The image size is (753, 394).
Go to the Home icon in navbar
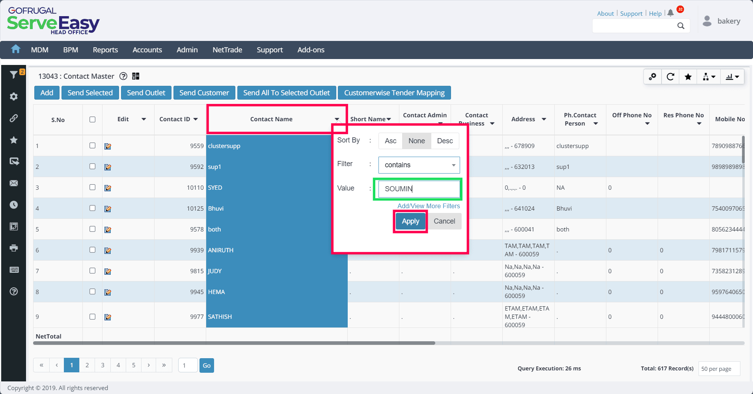[16, 49]
